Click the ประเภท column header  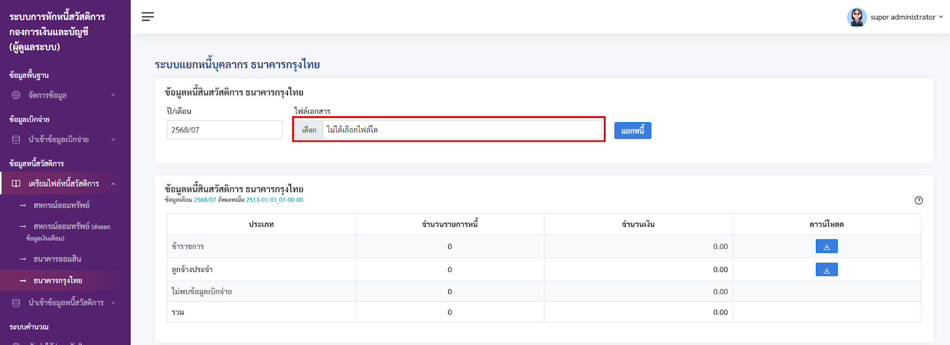[x=261, y=224]
